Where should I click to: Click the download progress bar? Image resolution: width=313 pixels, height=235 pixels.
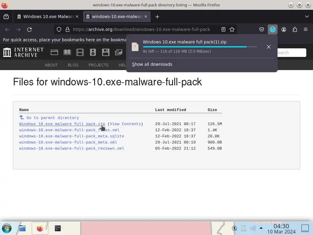point(200,47)
